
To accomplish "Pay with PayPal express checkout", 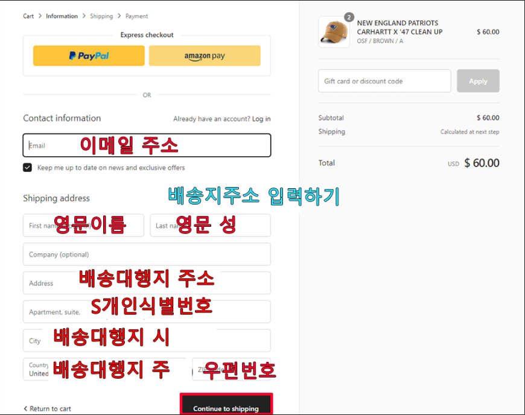I will click(89, 55).
